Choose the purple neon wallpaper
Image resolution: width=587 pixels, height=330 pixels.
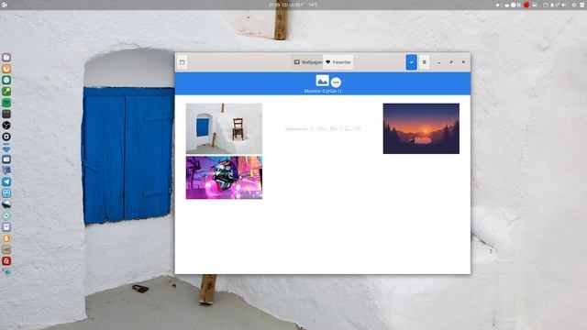224,178
